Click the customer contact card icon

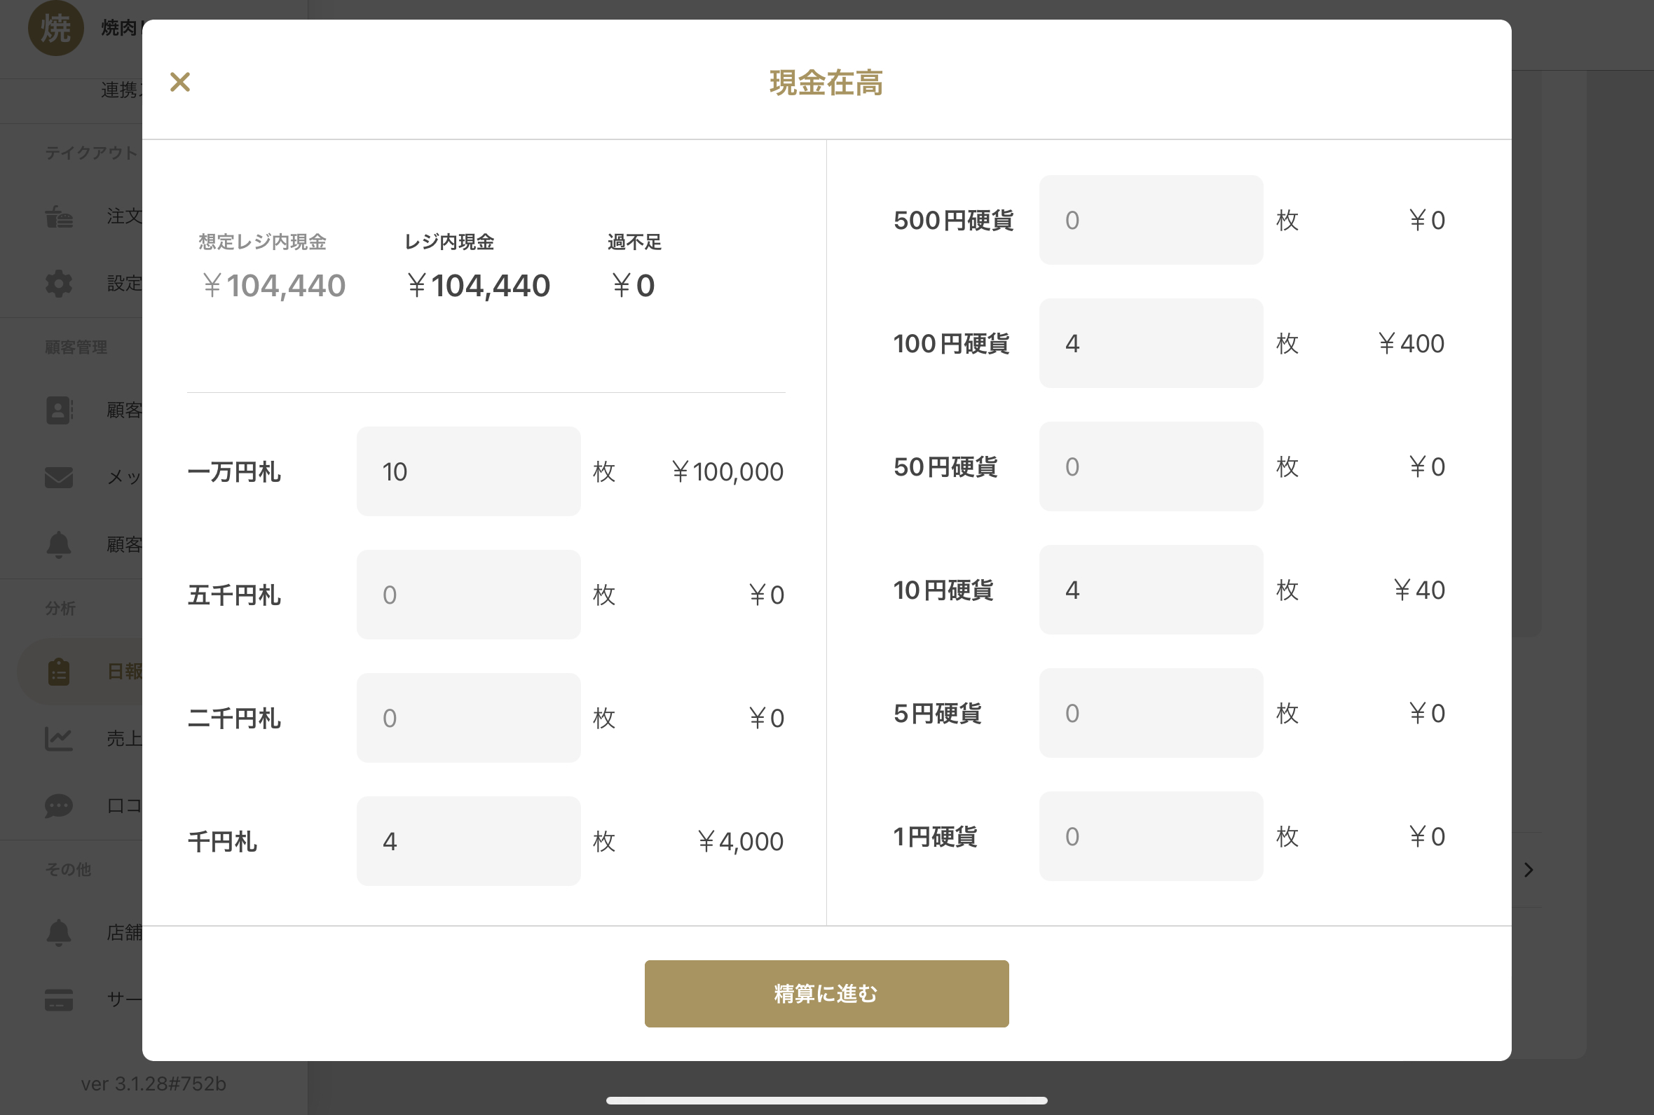click(x=59, y=410)
